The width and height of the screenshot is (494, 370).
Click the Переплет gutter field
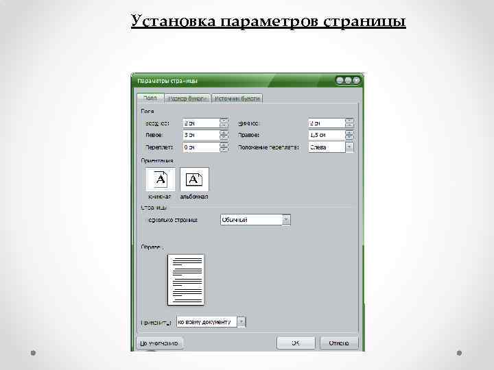point(201,147)
